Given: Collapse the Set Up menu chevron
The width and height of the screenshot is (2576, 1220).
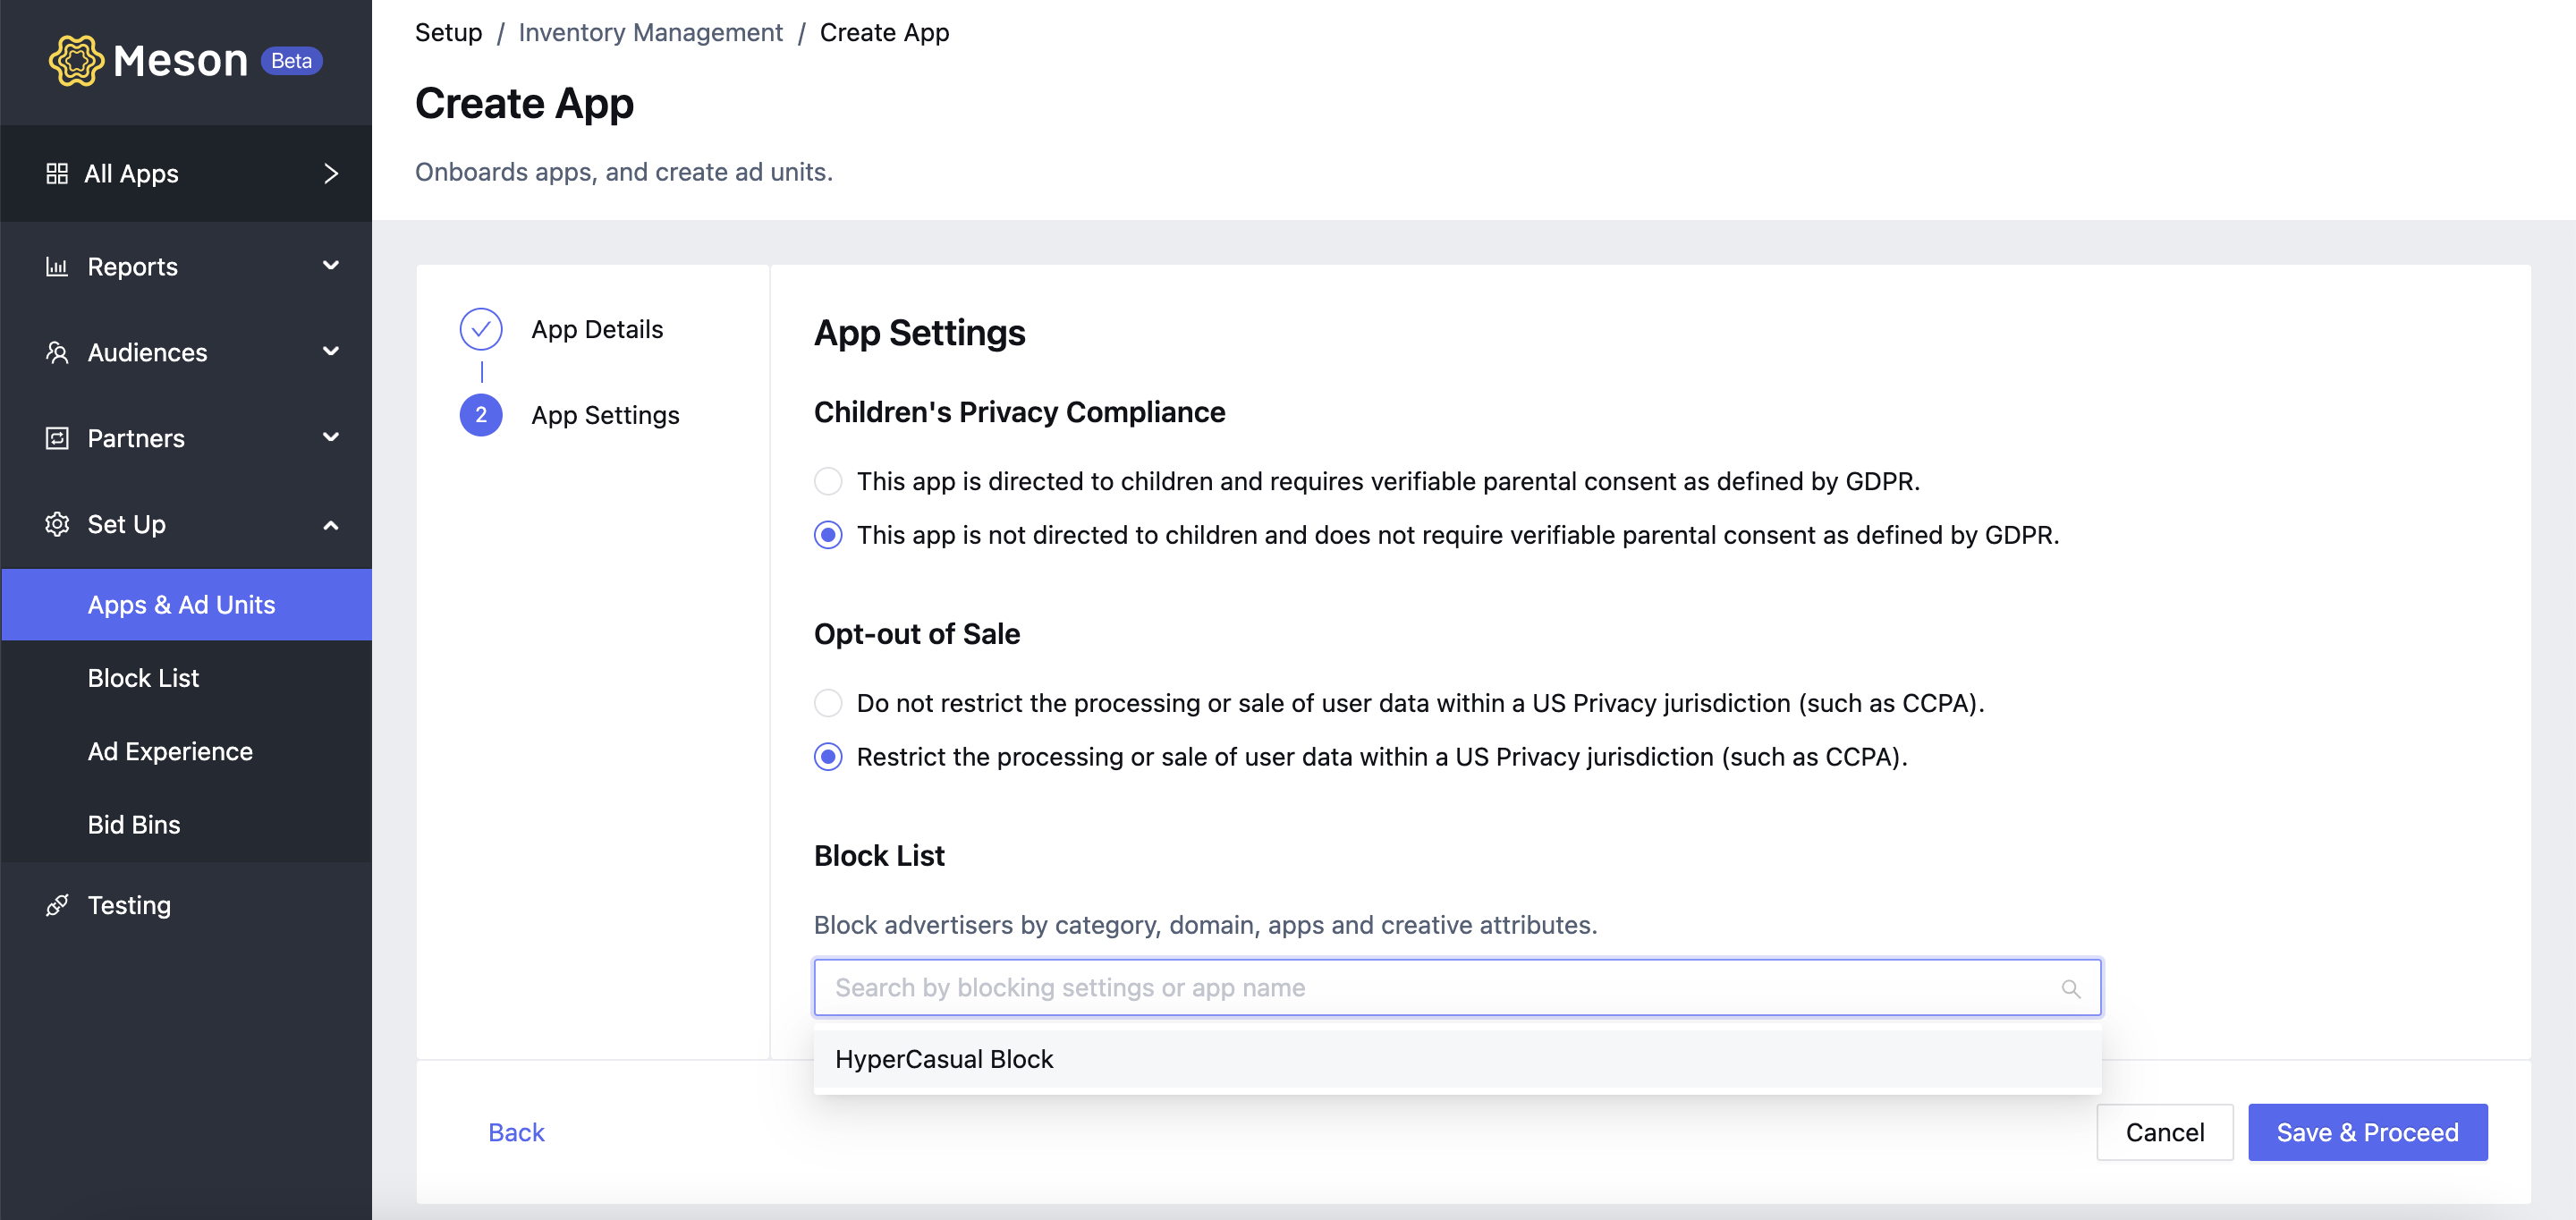Looking at the screenshot, I should click(x=331, y=525).
